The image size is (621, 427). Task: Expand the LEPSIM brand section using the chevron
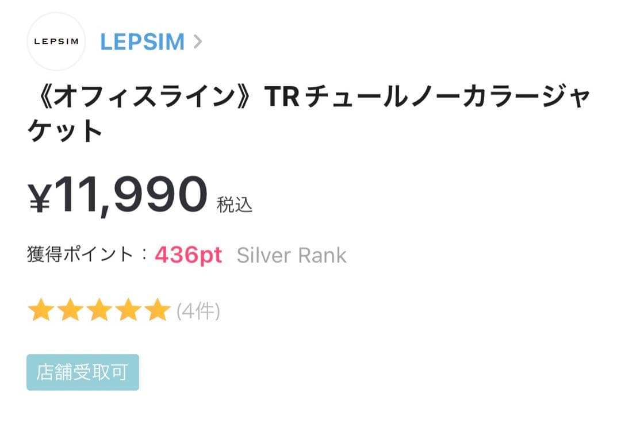click(198, 41)
